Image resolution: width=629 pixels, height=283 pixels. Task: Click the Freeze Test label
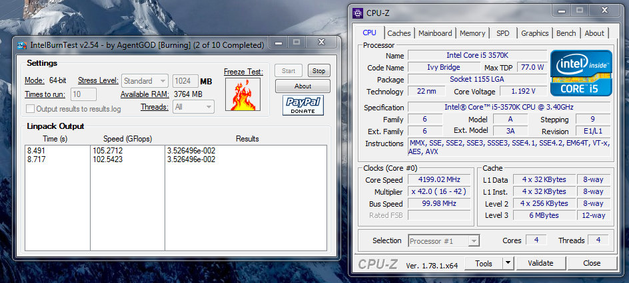tap(243, 72)
